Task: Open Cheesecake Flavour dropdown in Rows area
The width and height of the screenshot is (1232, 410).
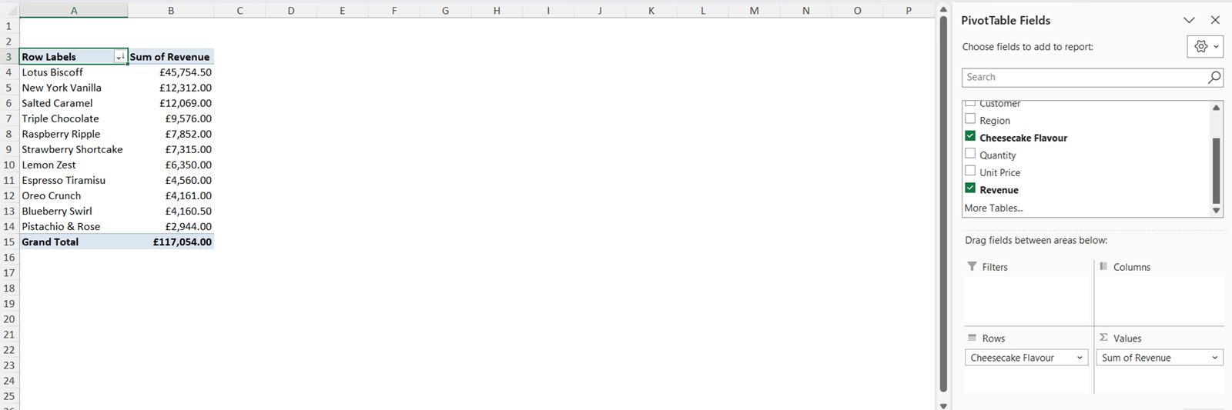Action: 1080,358
